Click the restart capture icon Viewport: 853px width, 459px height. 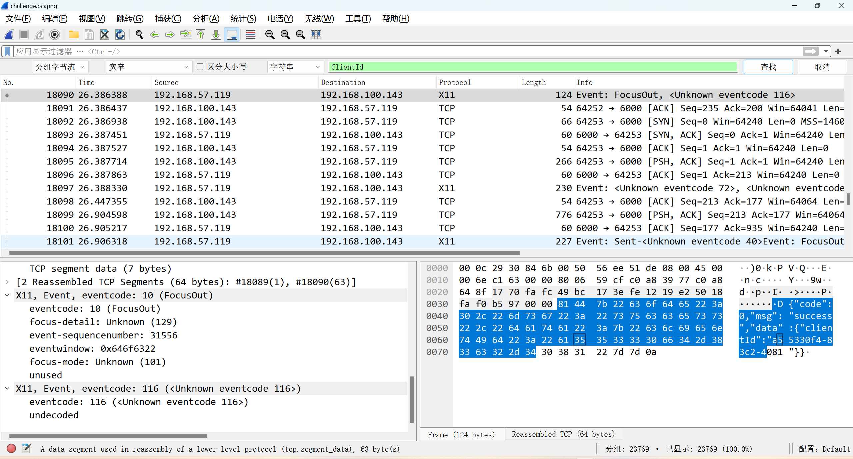point(39,35)
